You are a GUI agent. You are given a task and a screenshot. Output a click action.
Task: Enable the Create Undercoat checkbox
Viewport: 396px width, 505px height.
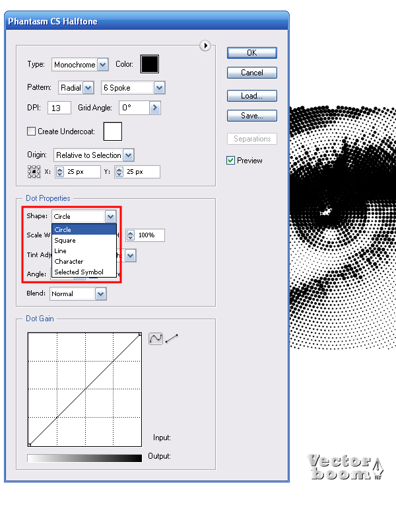point(31,131)
